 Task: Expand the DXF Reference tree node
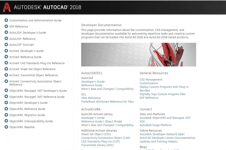point(6,26)
